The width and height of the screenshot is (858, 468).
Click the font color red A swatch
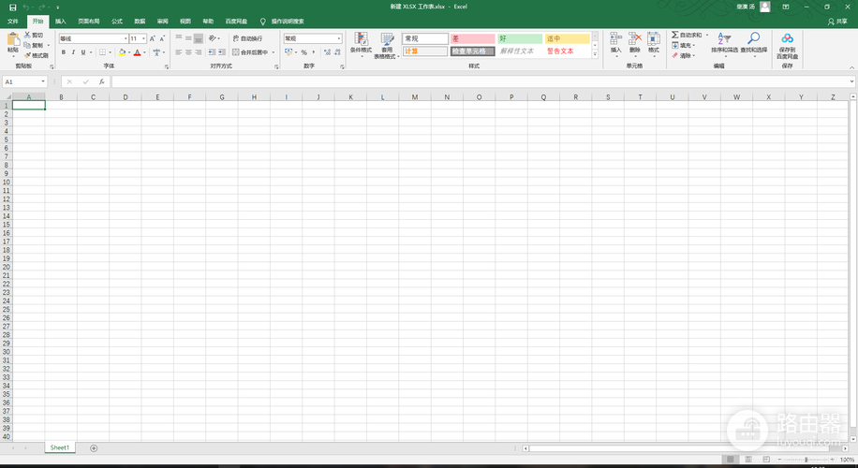point(138,52)
